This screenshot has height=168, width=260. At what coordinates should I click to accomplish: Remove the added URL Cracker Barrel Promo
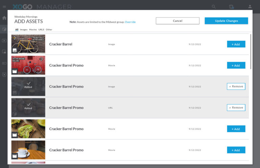236,108
